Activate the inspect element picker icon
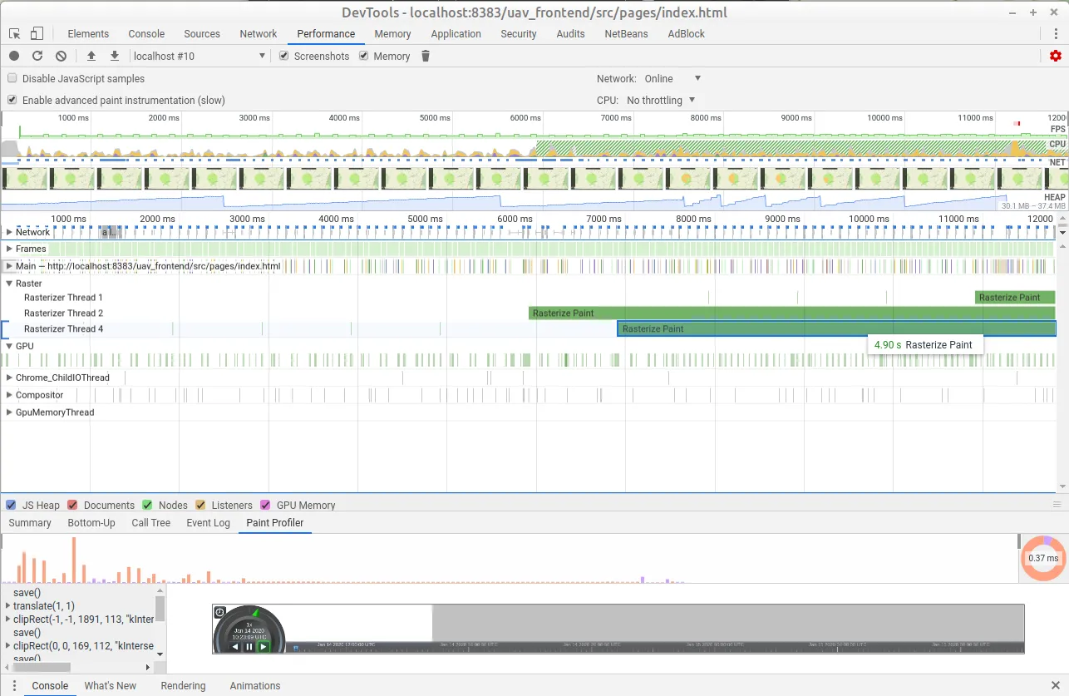 tap(15, 34)
